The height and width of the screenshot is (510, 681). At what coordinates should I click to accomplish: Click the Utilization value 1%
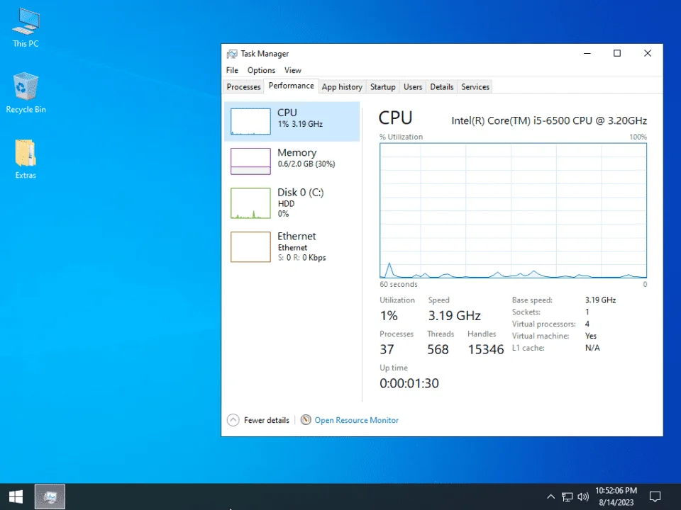click(x=389, y=316)
